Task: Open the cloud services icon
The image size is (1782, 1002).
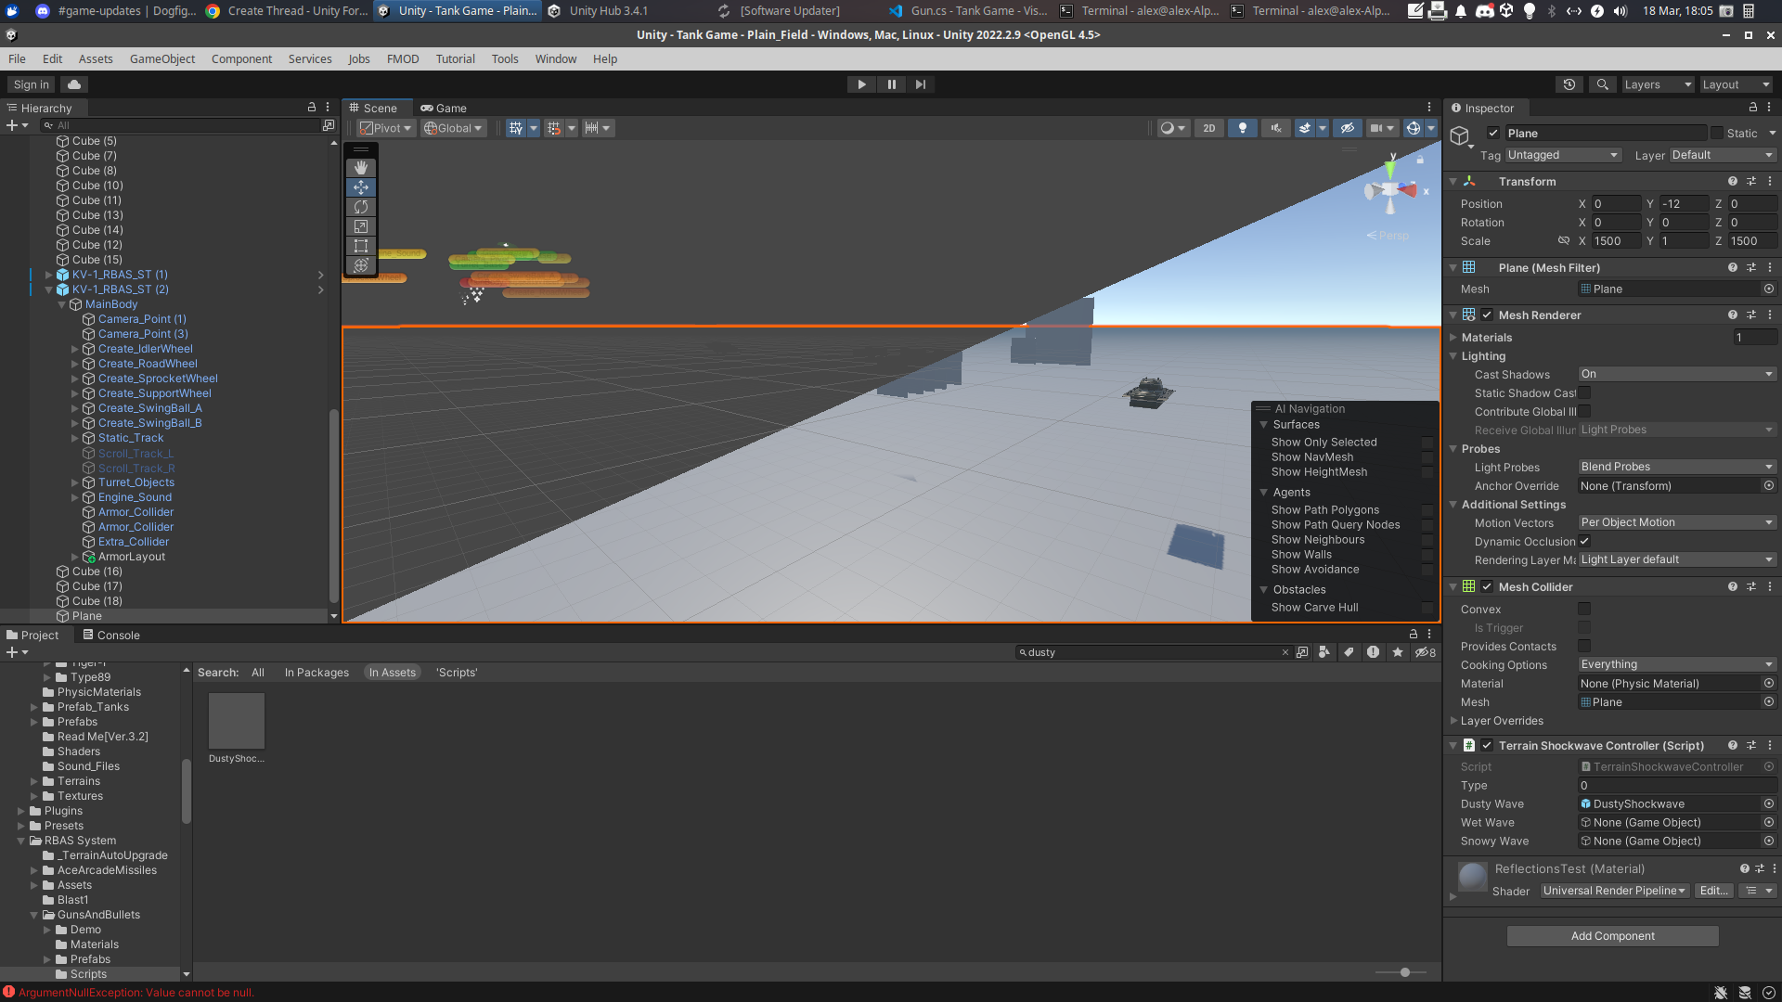Action: click(x=74, y=84)
